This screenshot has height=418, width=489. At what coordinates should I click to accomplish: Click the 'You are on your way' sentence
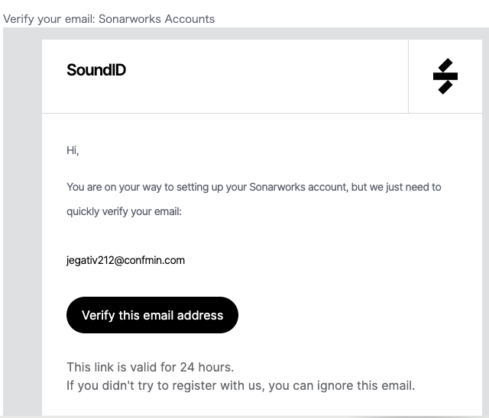pyautogui.click(x=254, y=187)
